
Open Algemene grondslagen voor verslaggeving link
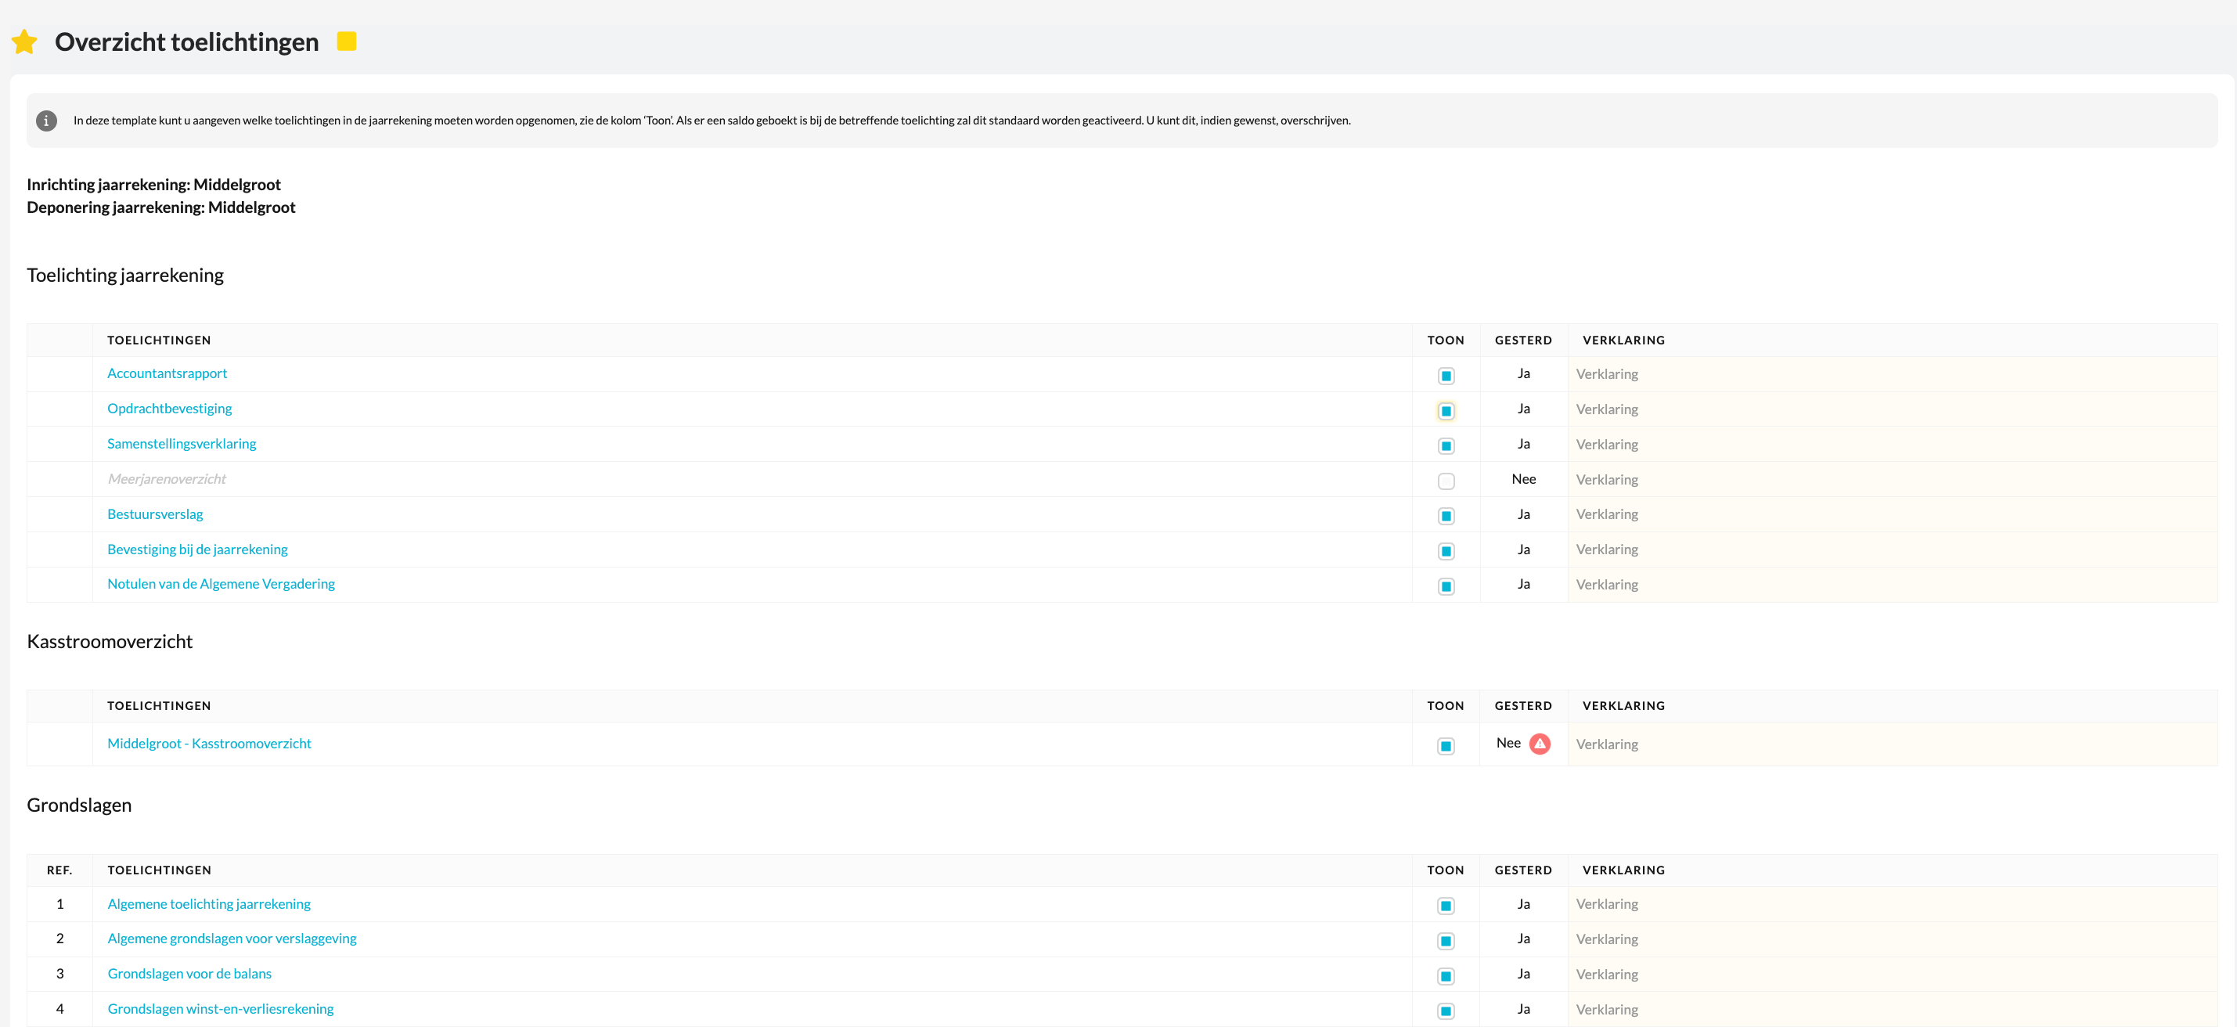click(x=232, y=939)
